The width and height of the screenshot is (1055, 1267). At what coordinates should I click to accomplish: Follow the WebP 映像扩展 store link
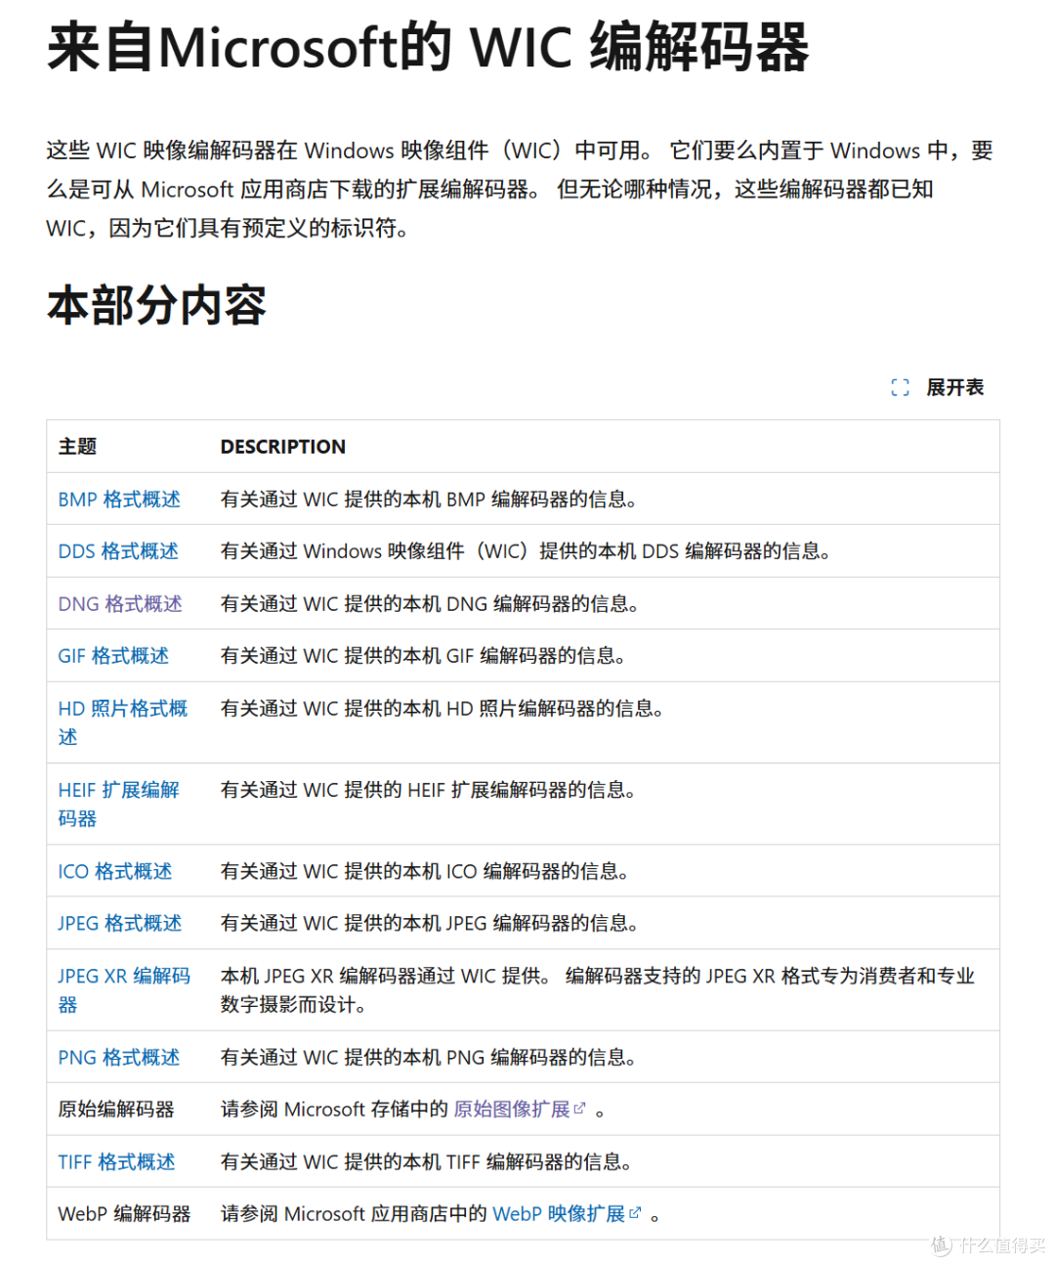(559, 1214)
